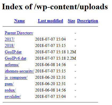The width and height of the screenshot is (112, 105).
Task: Open the ithemes-security/ directory
Action: click(19, 71)
